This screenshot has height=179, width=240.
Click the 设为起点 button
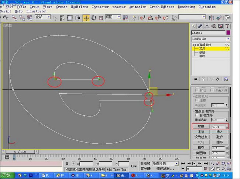tap(201, 137)
